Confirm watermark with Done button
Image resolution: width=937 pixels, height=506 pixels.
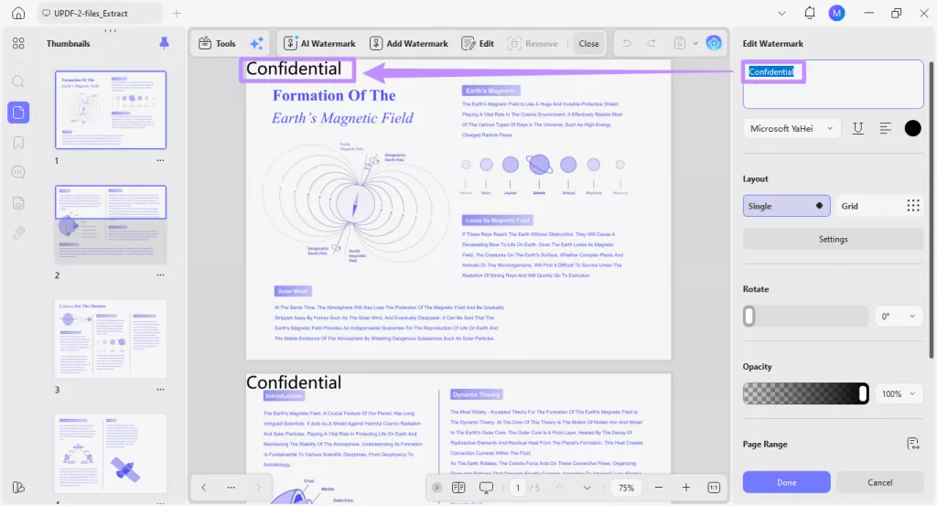click(x=786, y=482)
